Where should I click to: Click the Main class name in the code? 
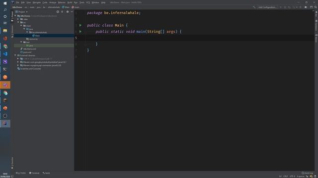coord(119,25)
